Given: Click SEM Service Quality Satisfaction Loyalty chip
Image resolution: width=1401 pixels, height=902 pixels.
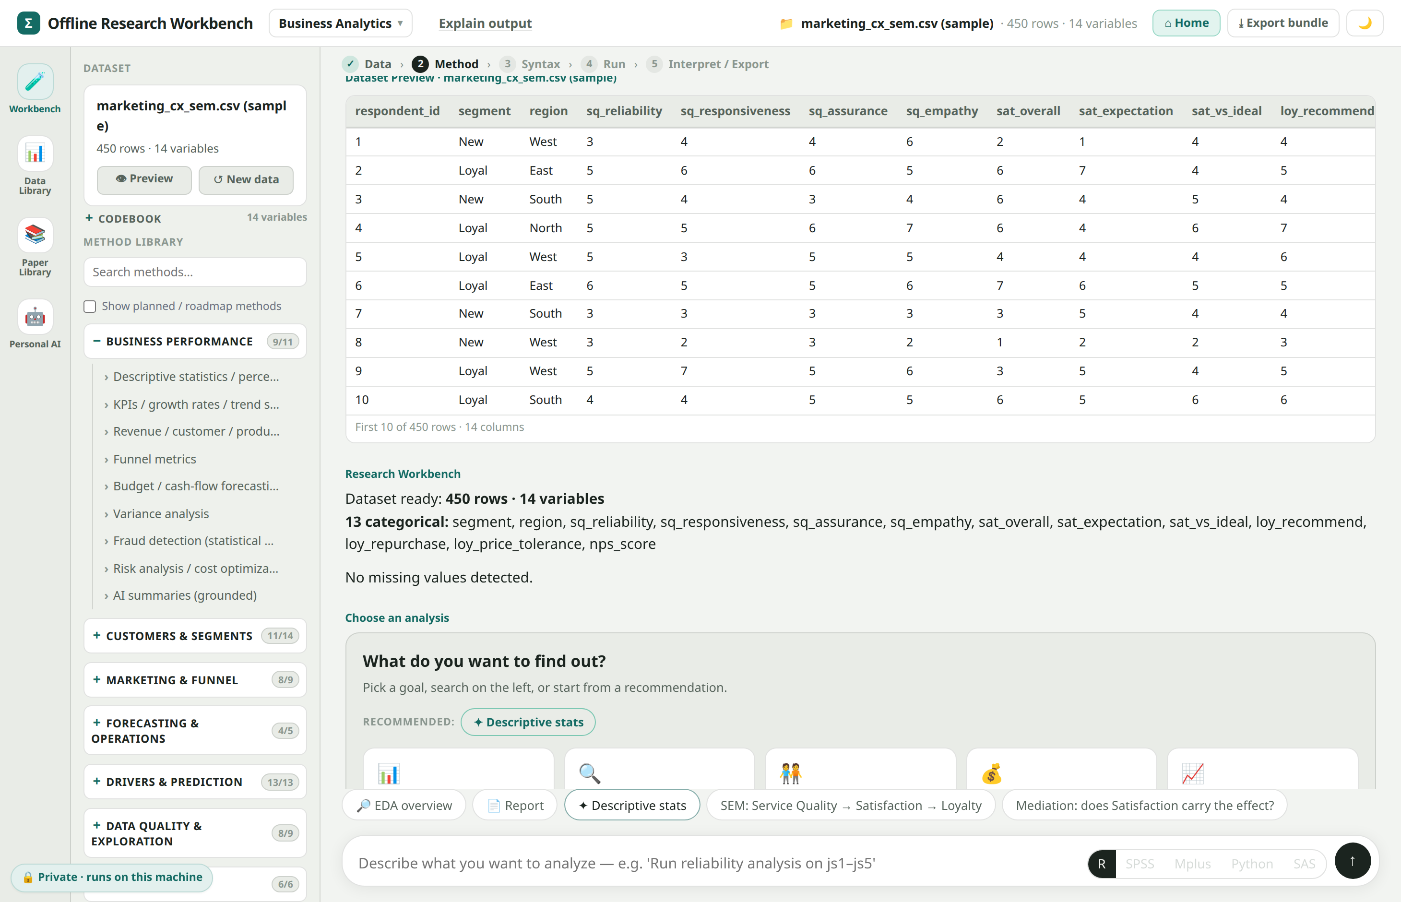Looking at the screenshot, I should tap(851, 806).
